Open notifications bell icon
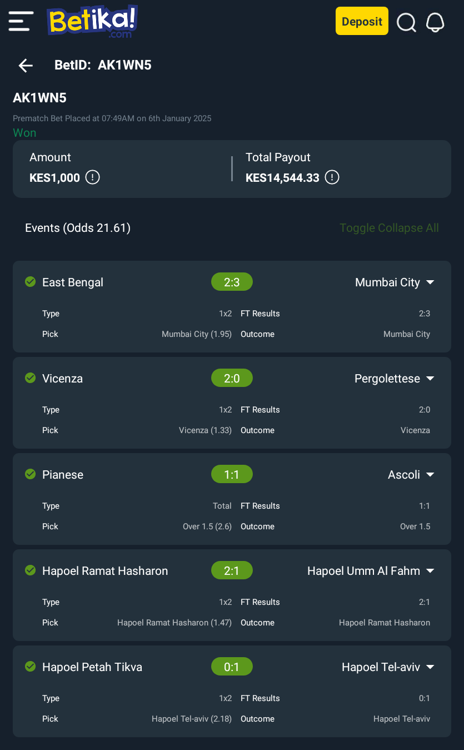Screen dimensions: 464x750 pyautogui.click(x=435, y=22)
